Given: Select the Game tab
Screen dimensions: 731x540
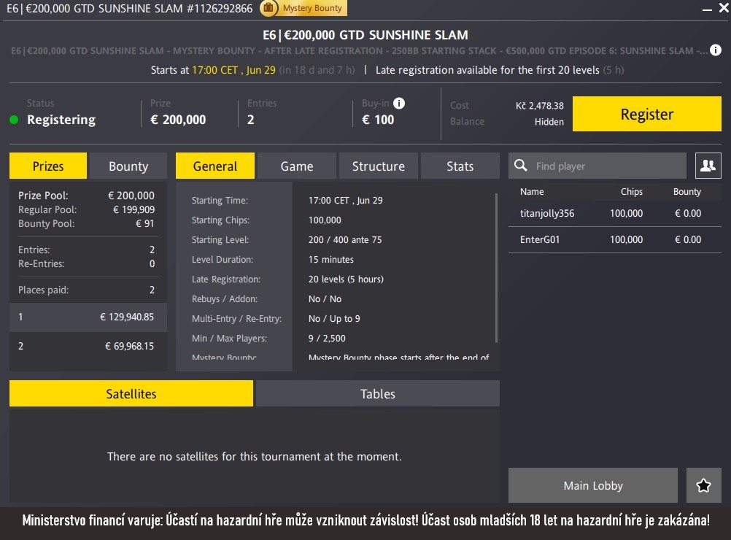Looking at the screenshot, I should [297, 166].
